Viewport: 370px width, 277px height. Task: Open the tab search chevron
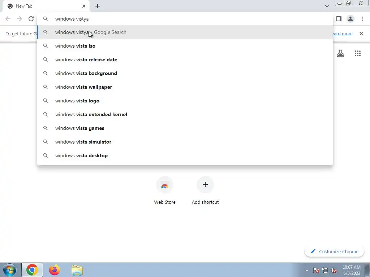click(327, 6)
